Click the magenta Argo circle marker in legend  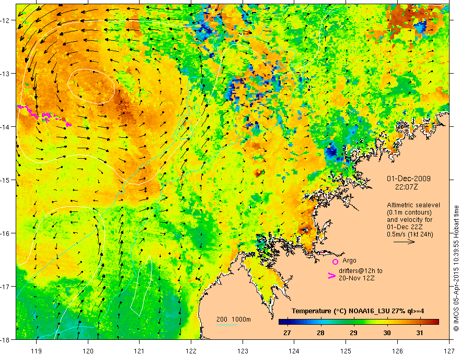click(335, 262)
